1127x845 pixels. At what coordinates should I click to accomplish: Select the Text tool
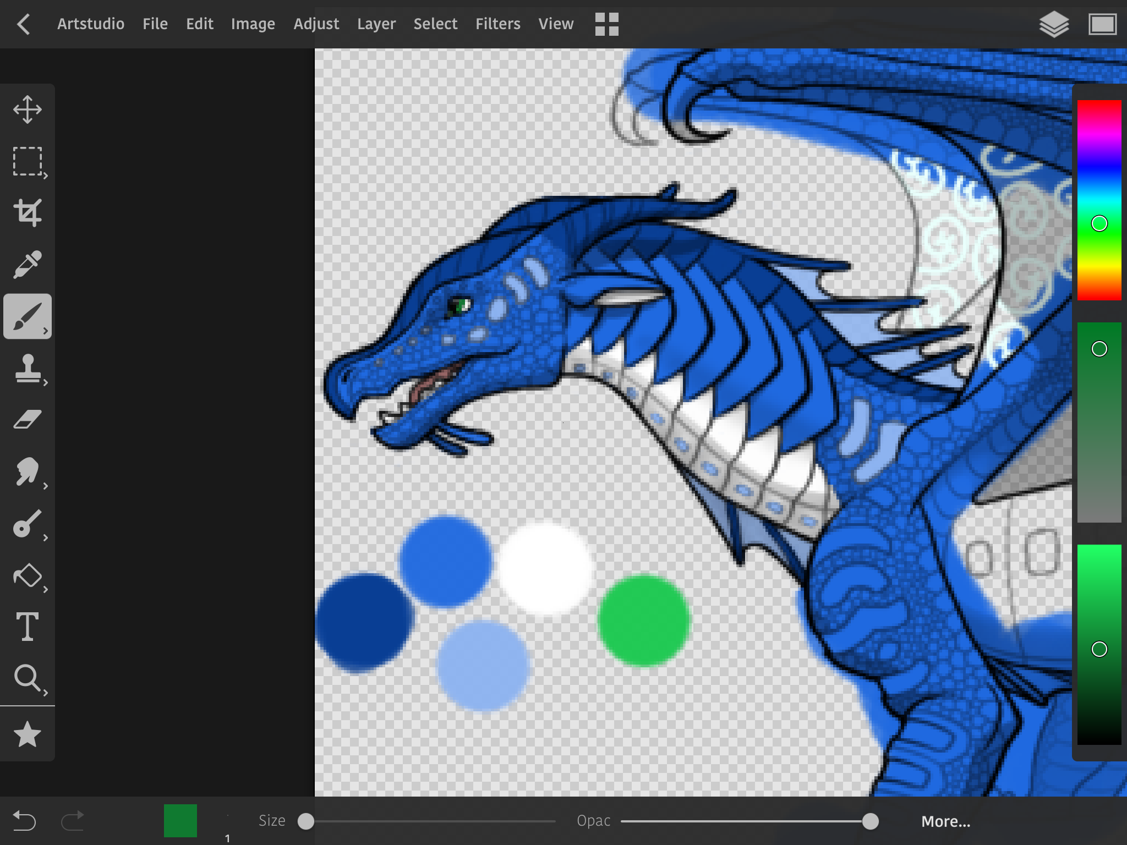(28, 627)
